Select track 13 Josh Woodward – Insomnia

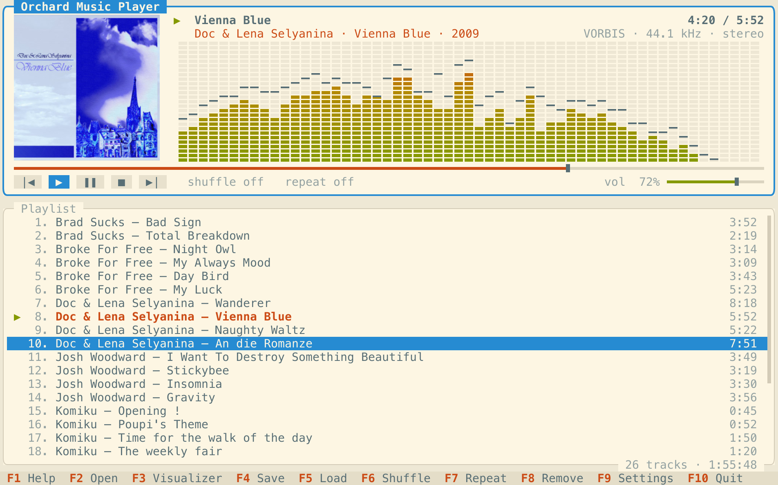[x=387, y=384]
